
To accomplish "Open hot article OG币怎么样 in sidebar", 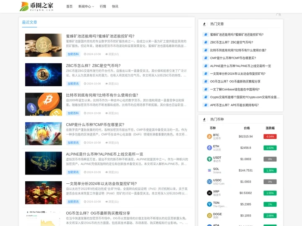I will (x=235, y=82).
